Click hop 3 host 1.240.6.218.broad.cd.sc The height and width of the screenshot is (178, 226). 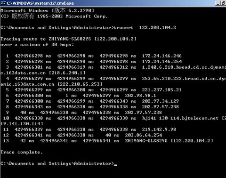[184, 67]
